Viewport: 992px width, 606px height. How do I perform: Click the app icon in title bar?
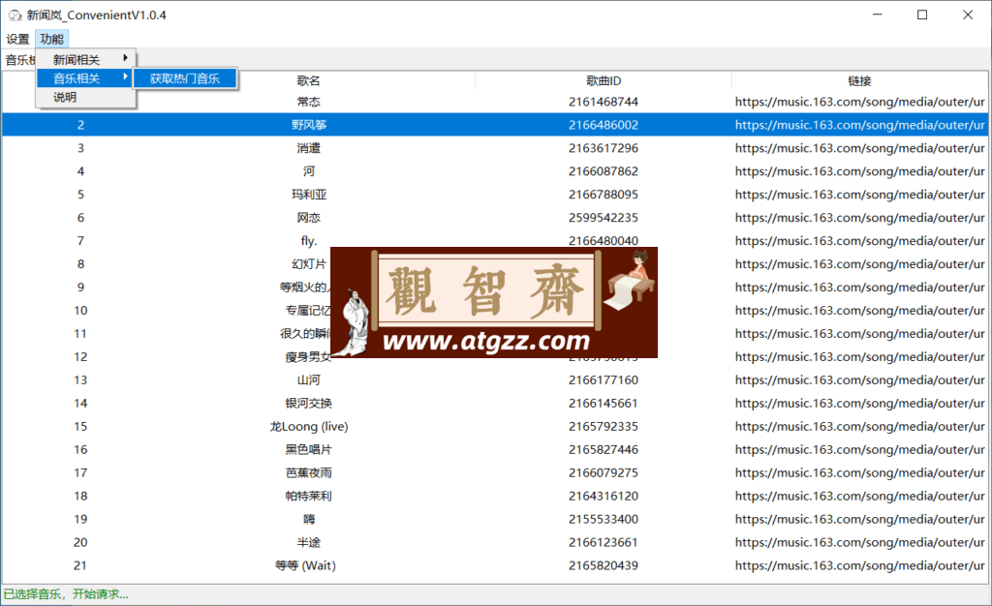tap(15, 15)
